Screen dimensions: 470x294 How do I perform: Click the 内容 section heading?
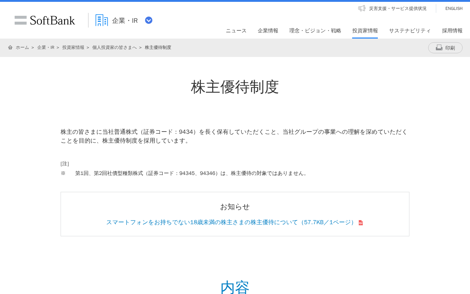[235, 287]
